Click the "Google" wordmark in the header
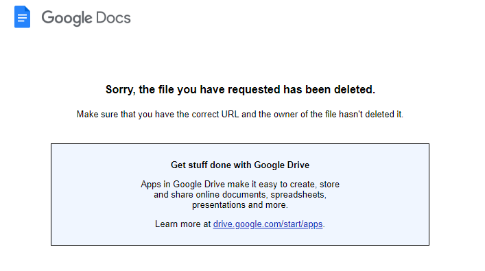 (67, 18)
